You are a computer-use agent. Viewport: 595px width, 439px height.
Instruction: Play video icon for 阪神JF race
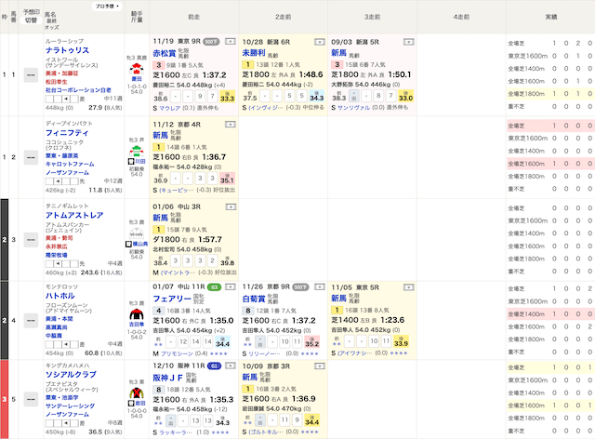click(230, 369)
